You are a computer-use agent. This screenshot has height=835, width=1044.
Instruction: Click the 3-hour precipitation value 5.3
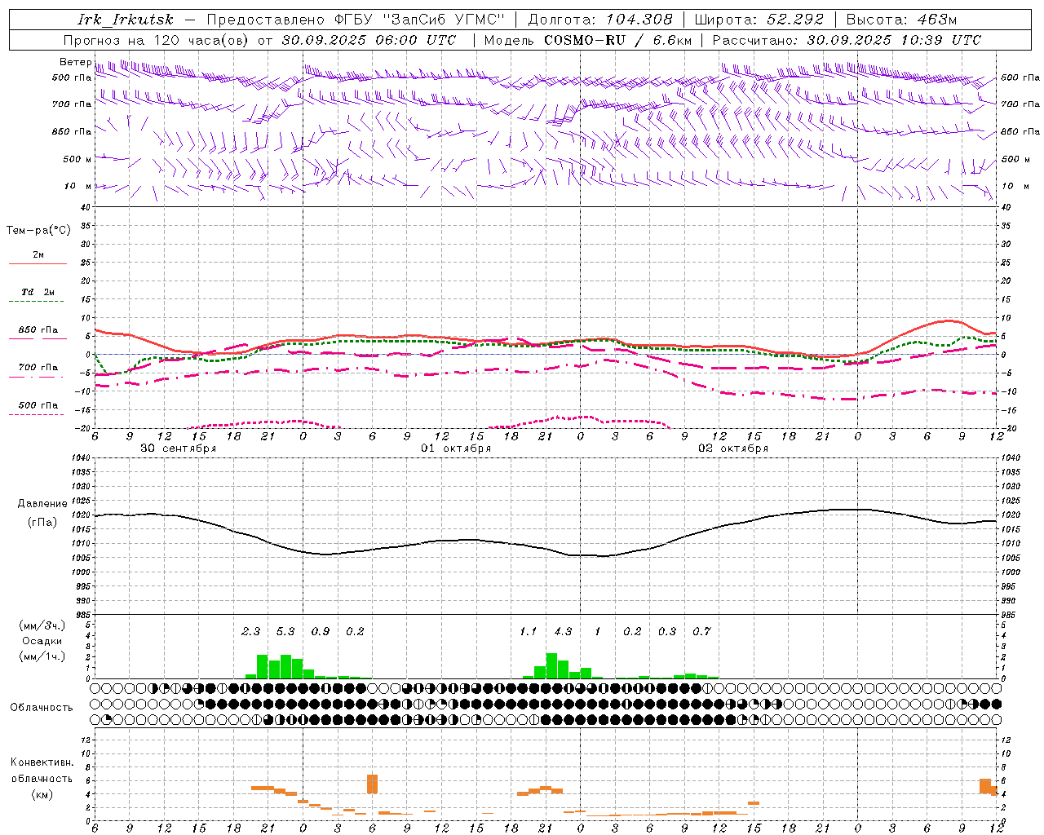(x=285, y=631)
